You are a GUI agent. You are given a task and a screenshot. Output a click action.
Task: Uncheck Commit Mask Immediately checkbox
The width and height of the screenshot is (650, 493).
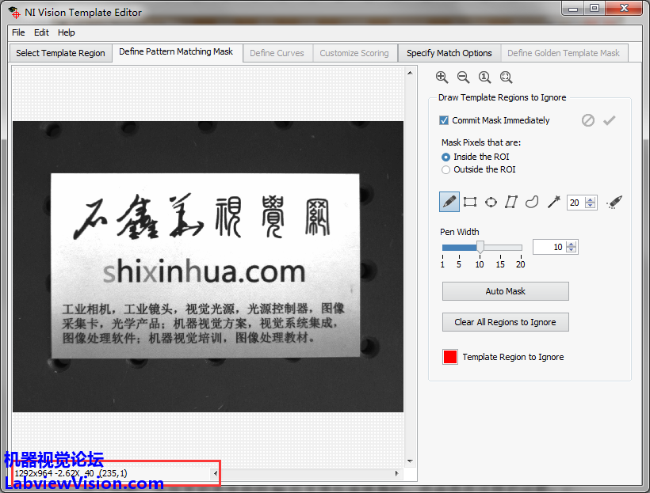[x=445, y=120]
